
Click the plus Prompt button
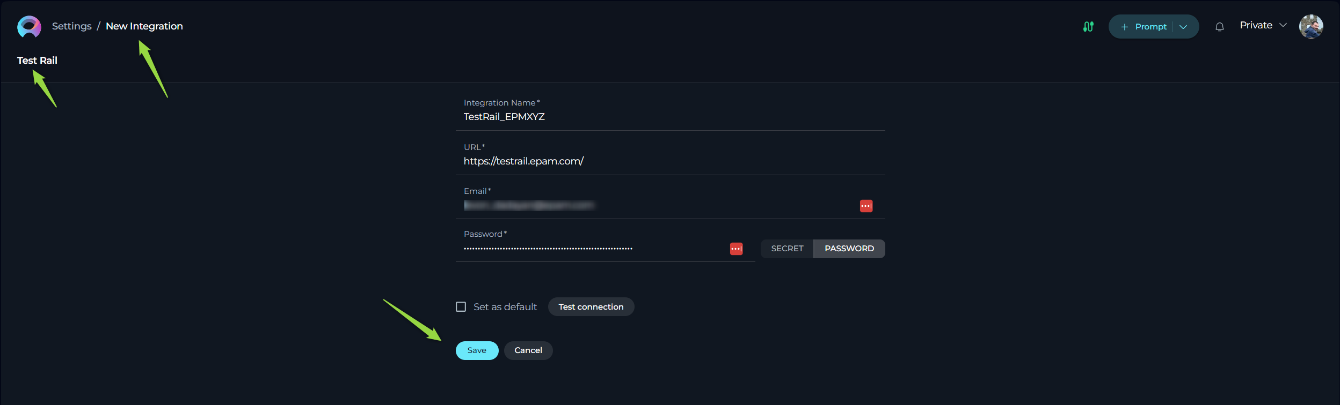tap(1143, 27)
